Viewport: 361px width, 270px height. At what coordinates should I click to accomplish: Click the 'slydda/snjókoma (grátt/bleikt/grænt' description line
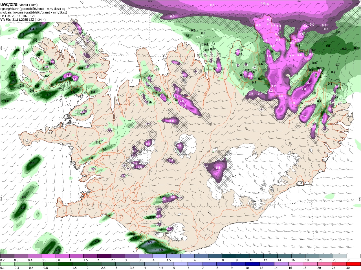34,12
